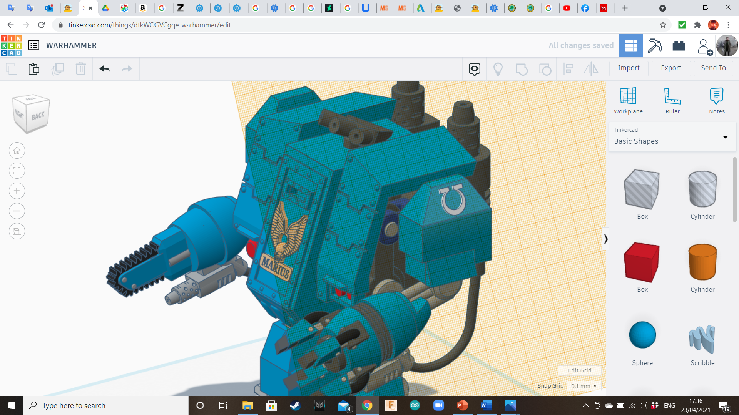
Task: Pick the red Box shape
Action: pos(642,263)
